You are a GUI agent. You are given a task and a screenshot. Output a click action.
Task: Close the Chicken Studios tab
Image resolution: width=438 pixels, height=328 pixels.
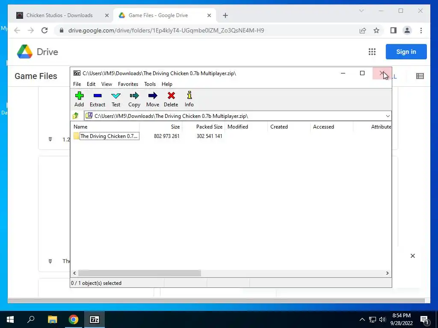click(x=107, y=15)
